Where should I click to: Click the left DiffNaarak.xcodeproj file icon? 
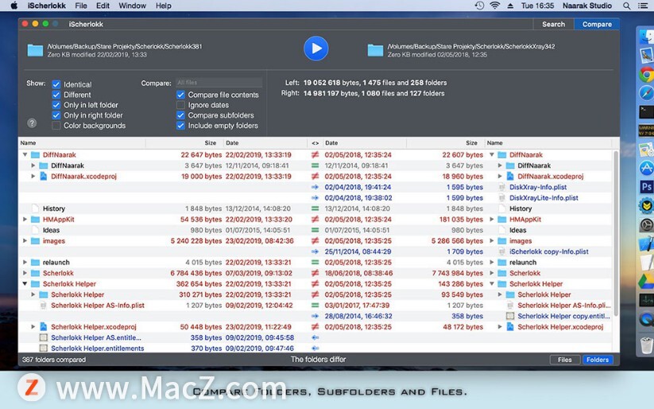click(x=44, y=177)
